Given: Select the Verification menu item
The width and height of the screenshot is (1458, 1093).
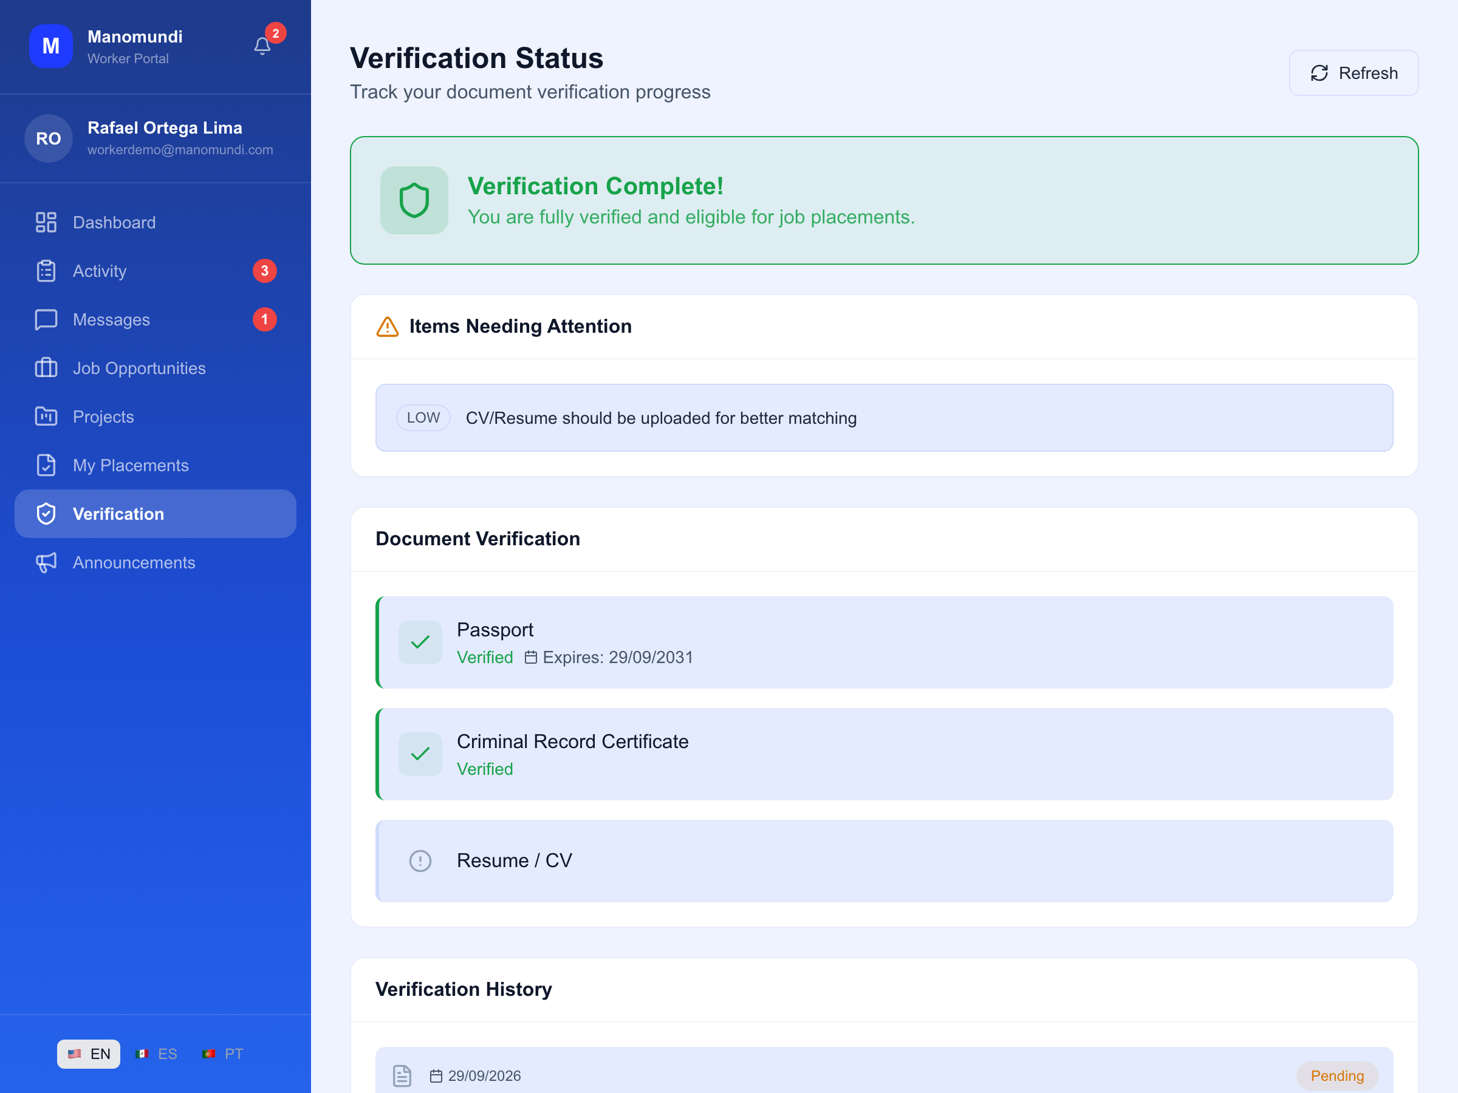Looking at the screenshot, I should 156,514.
